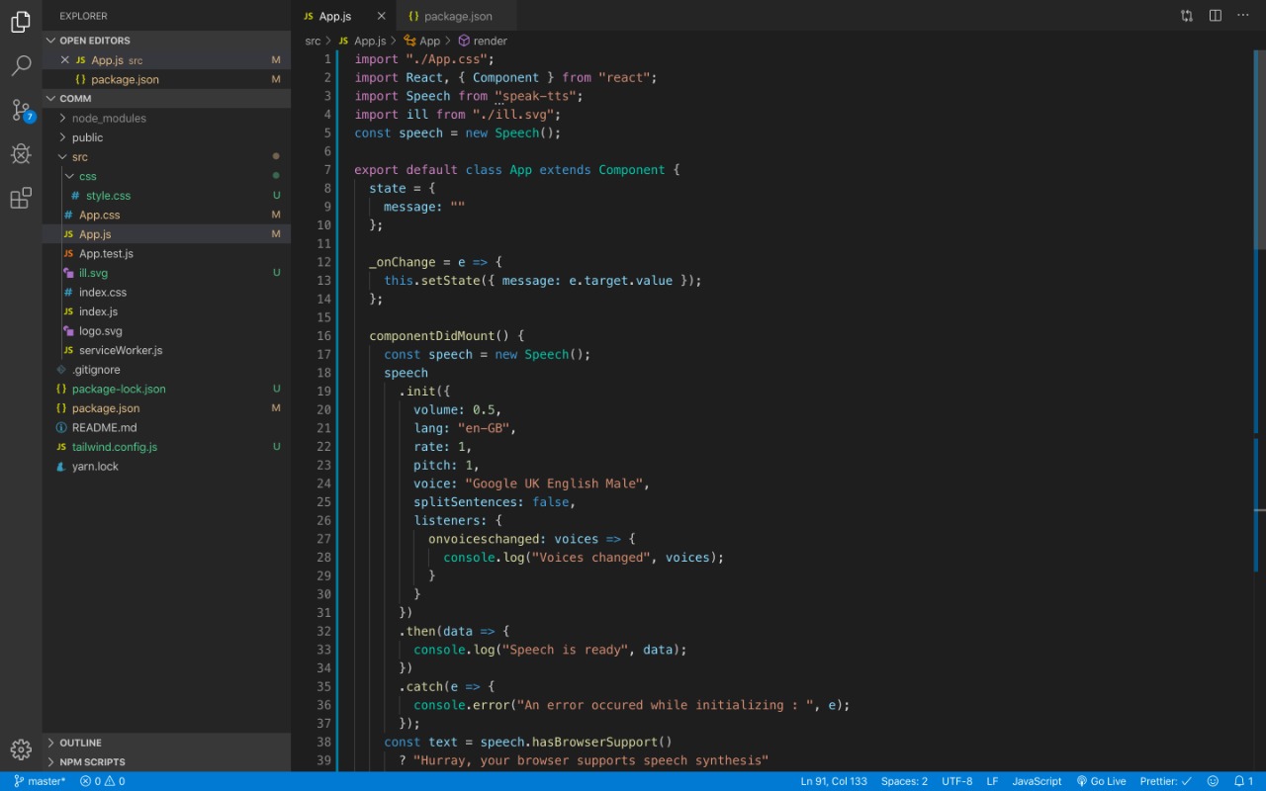Viewport: 1266px width, 791px height.
Task: Open the editor More Actions menu
Action: pyautogui.click(x=1244, y=16)
